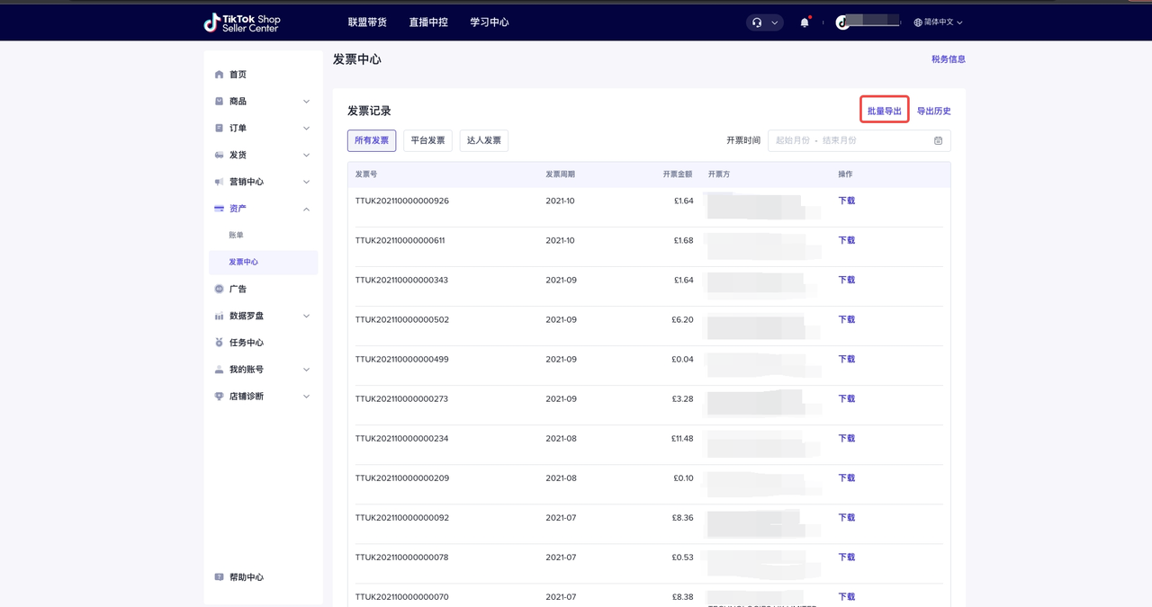Download invoice TTUK202110000000926
Screen dimensions: 1152x607
[x=846, y=201]
